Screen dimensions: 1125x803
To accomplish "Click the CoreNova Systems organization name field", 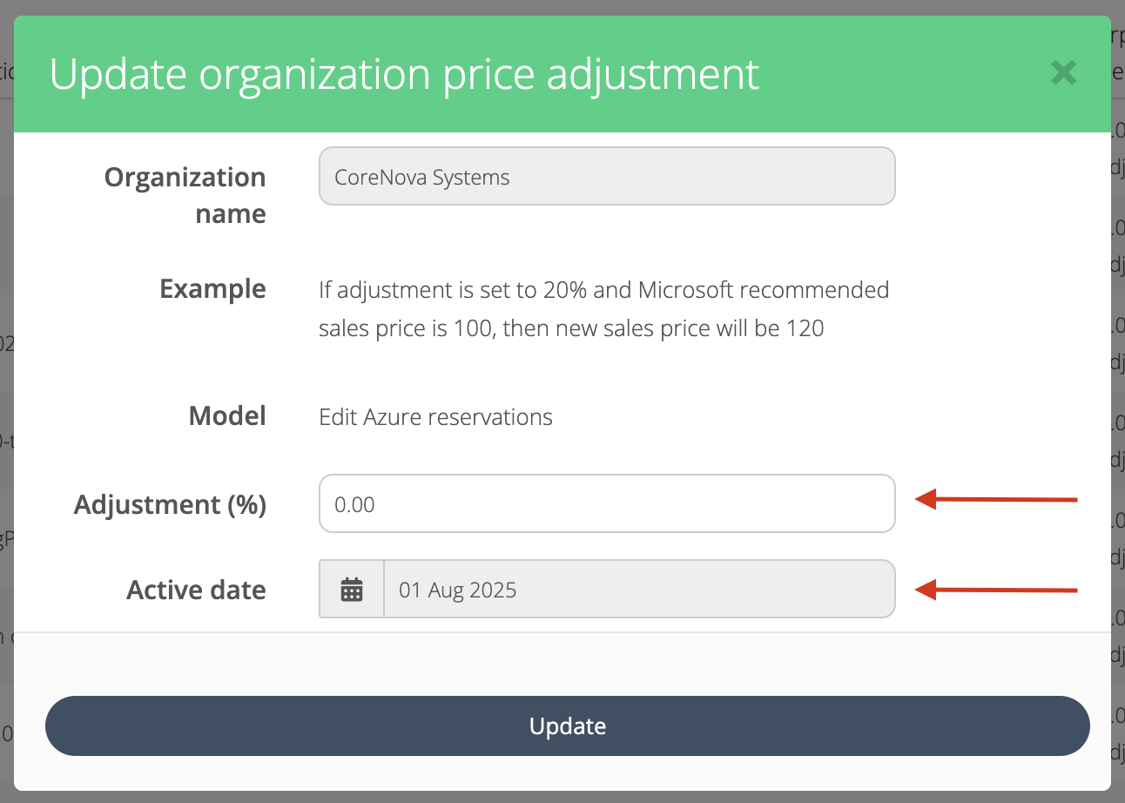I will [607, 177].
